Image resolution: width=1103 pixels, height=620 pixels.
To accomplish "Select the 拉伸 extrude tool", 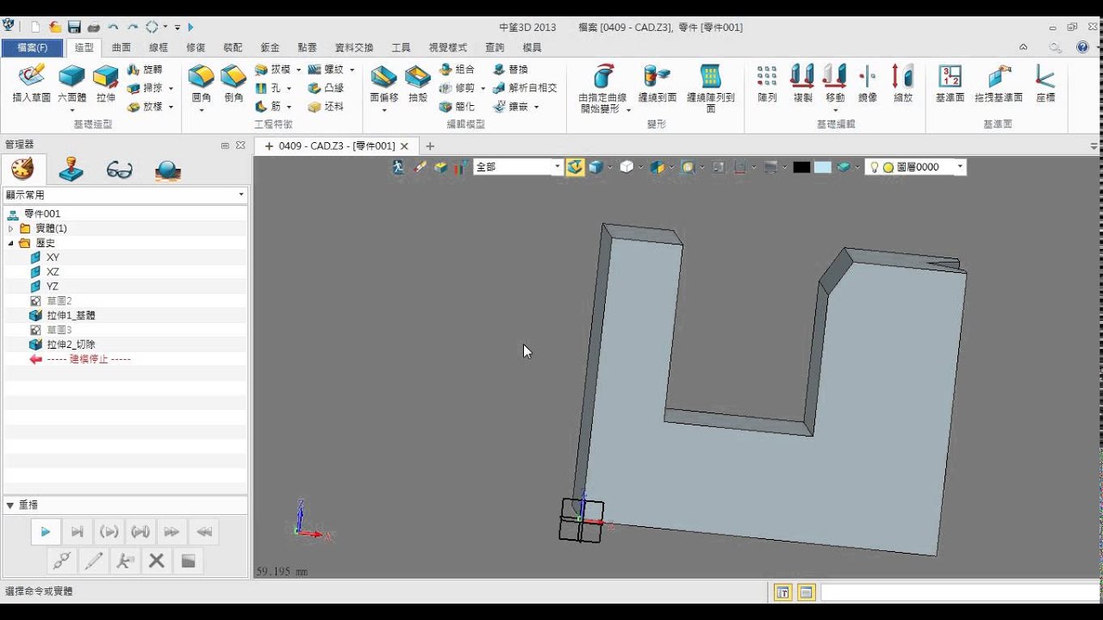I will pyautogui.click(x=106, y=83).
